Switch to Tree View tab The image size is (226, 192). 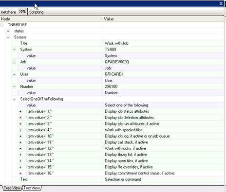tap(12, 188)
